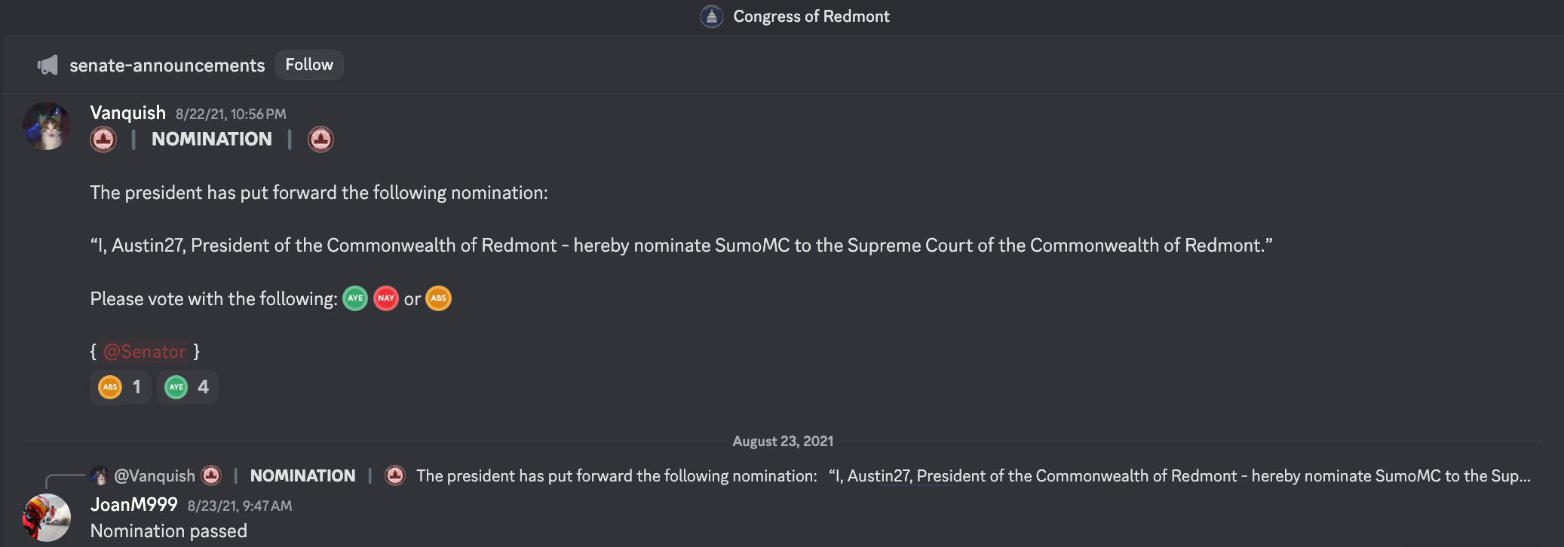Click the JoanM999 username
1564x547 pixels.
tap(133, 505)
